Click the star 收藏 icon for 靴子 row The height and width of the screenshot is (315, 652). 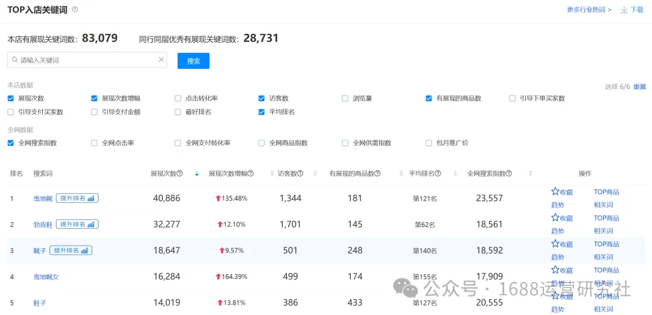coord(555,243)
